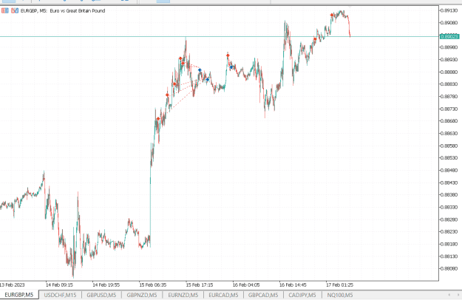
Task: Click the red sell marker closest to the green bid line
Action: [x=315, y=39]
